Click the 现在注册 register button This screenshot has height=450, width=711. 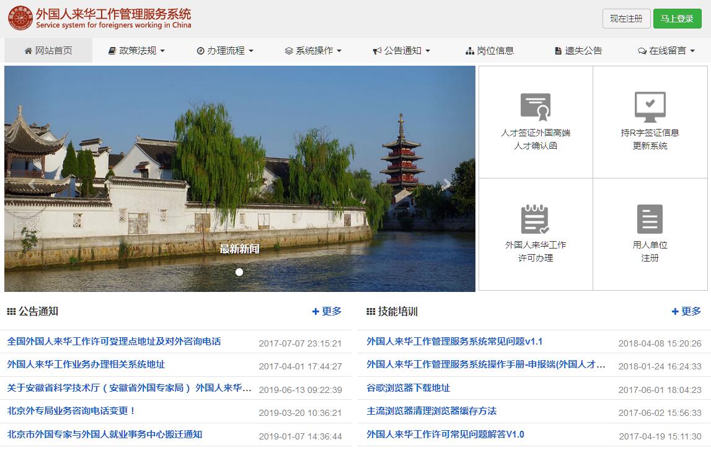626,19
